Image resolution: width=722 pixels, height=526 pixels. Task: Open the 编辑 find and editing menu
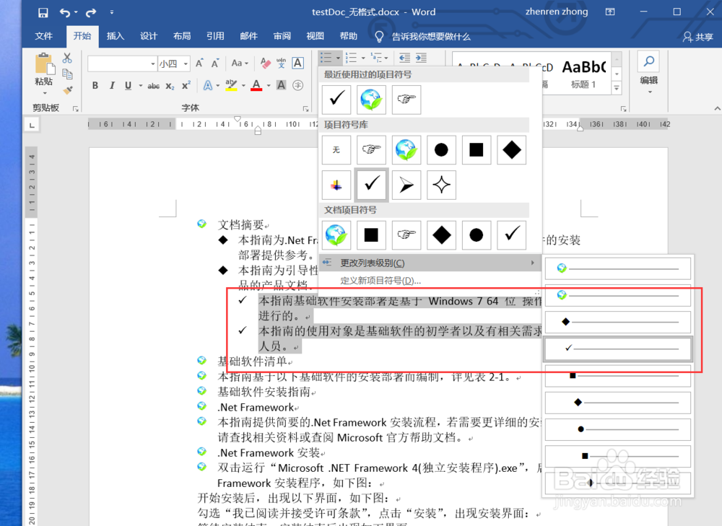coord(649,72)
